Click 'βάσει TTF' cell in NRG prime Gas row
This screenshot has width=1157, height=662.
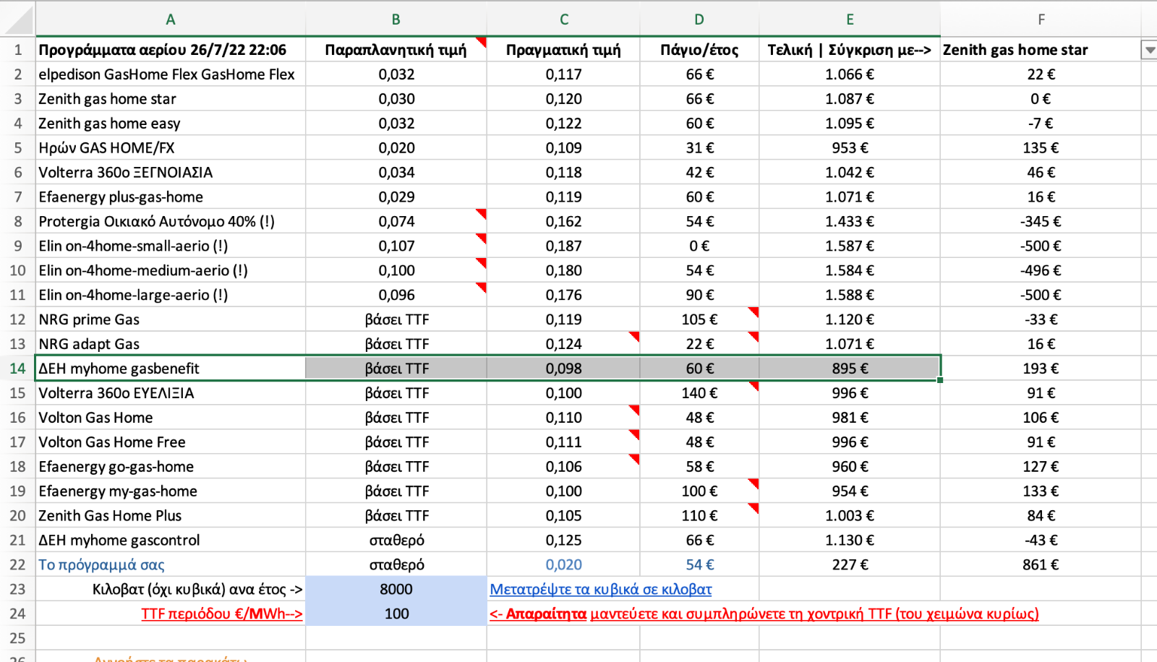[396, 319]
